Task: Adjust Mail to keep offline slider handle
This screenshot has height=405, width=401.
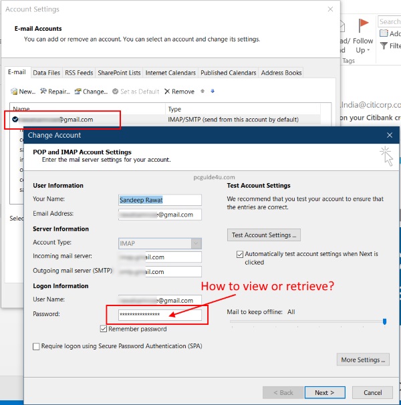Action: tap(384, 321)
